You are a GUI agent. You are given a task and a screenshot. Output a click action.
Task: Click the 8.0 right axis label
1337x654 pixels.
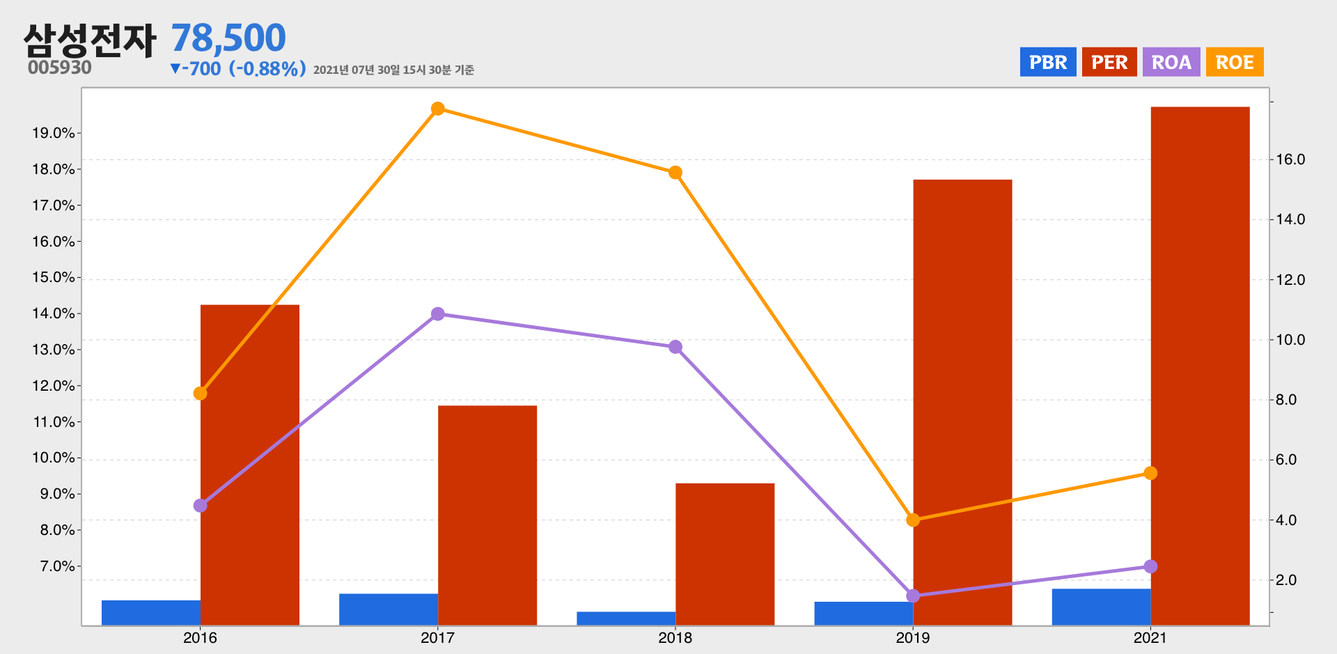pos(1286,400)
